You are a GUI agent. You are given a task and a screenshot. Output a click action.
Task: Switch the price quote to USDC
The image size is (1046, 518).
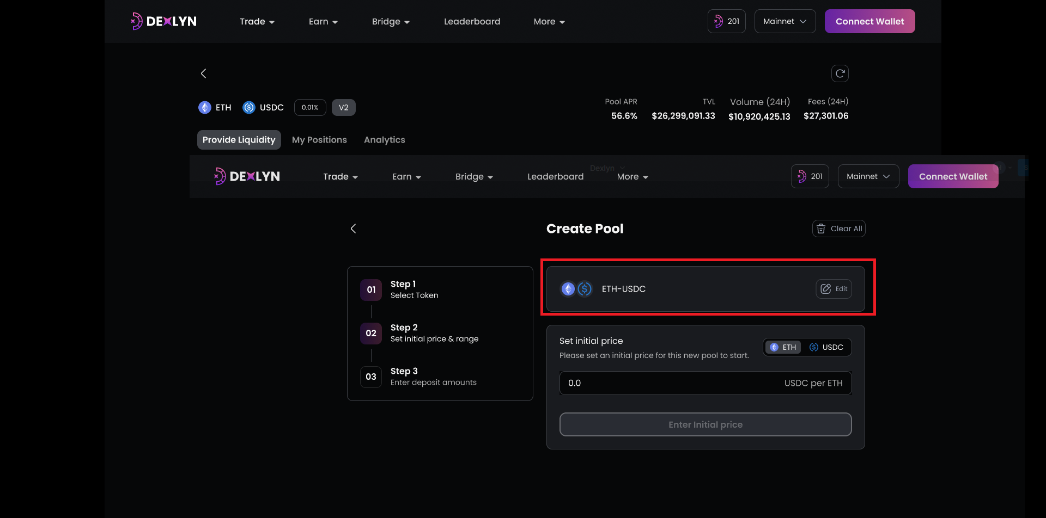point(827,347)
